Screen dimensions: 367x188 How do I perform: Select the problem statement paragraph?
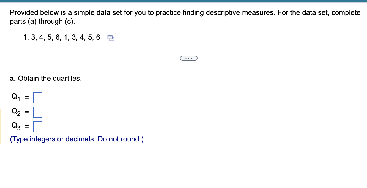pyautogui.click(x=185, y=17)
